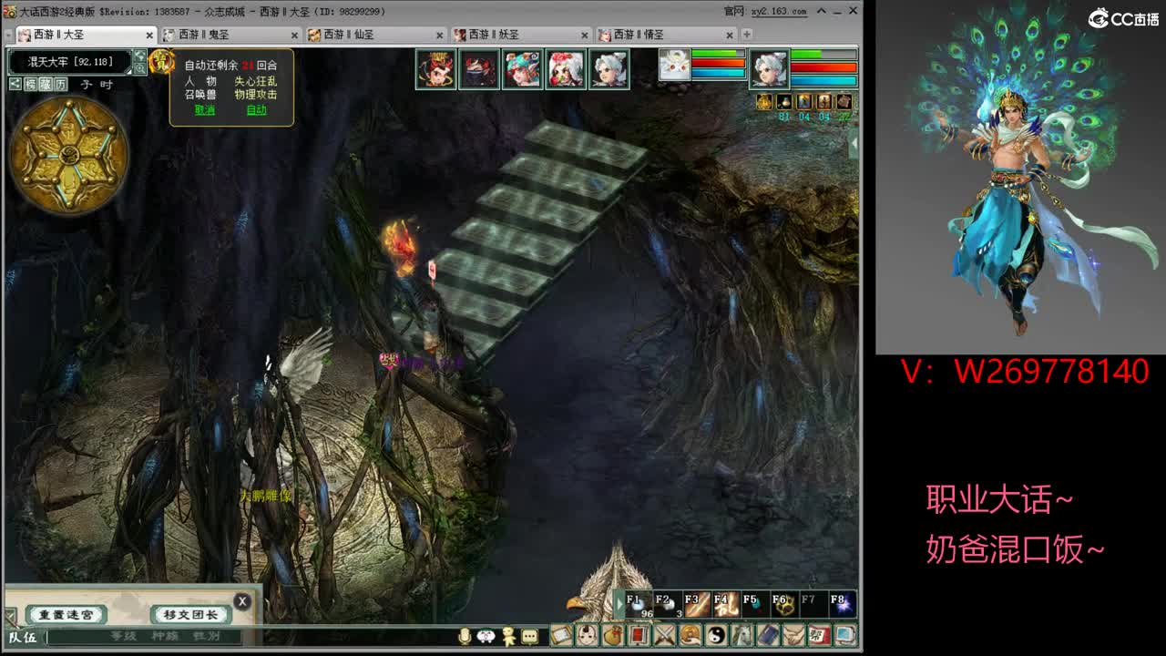Open the blue book icon
The width and height of the screenshot is (1166, 656).
click(768, 635)
